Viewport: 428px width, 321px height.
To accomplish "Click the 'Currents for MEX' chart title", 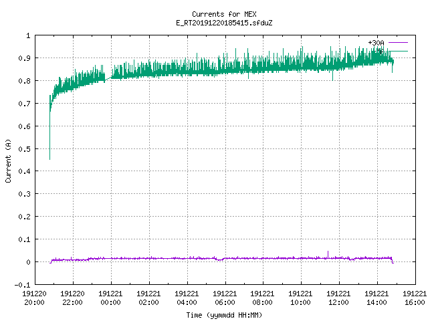I will click(x=224, y=14).
